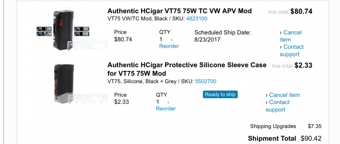Click the Ready to ship badge
Image resolution: width=340 pixels, height=144 pixels.
[x=220, y=94]
